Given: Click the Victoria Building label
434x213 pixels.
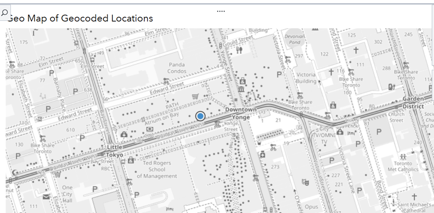Looking at the screenshot, I should click(x=306, y=78).
